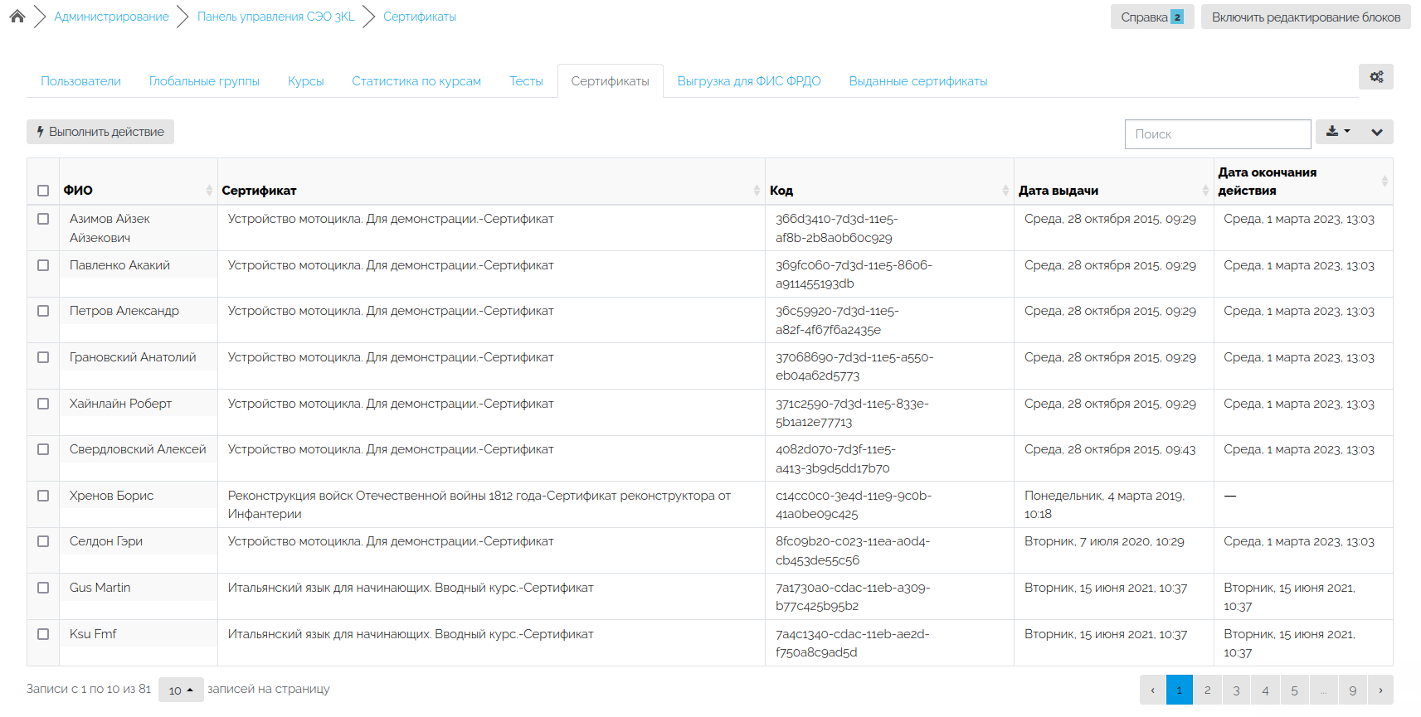Click Включить редактирование блоков button

1306,17
